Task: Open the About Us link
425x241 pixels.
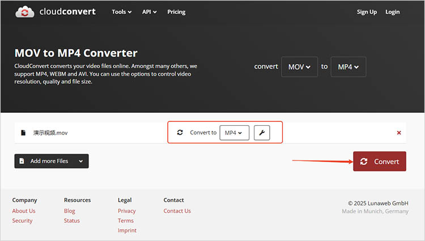Action: [24, 211]
